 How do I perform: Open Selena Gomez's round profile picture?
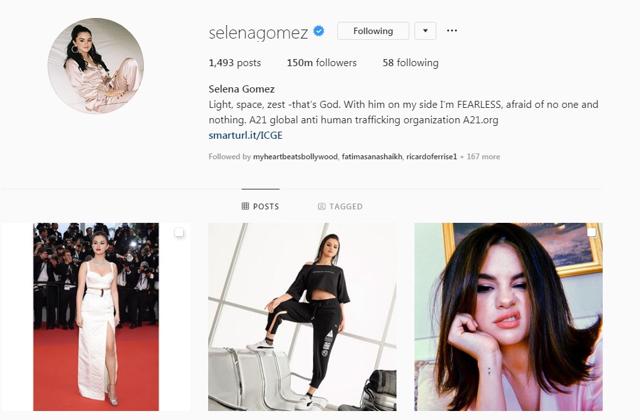coord(96,66)
